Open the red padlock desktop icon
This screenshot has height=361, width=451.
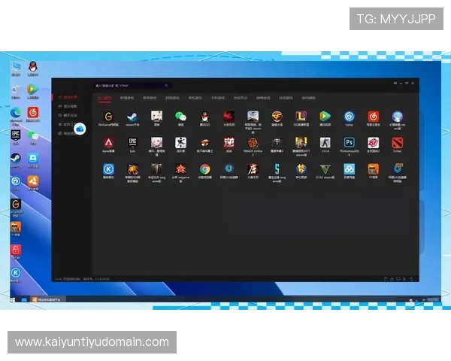(x=16, y=252)
